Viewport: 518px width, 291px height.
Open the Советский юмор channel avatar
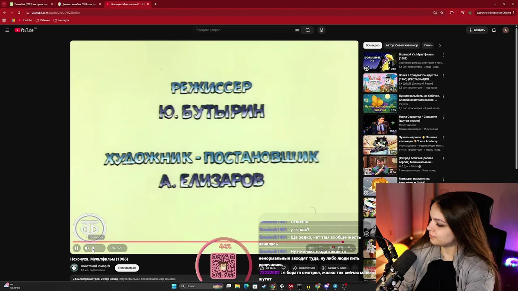pyautogui.click(x=74, y=268)
